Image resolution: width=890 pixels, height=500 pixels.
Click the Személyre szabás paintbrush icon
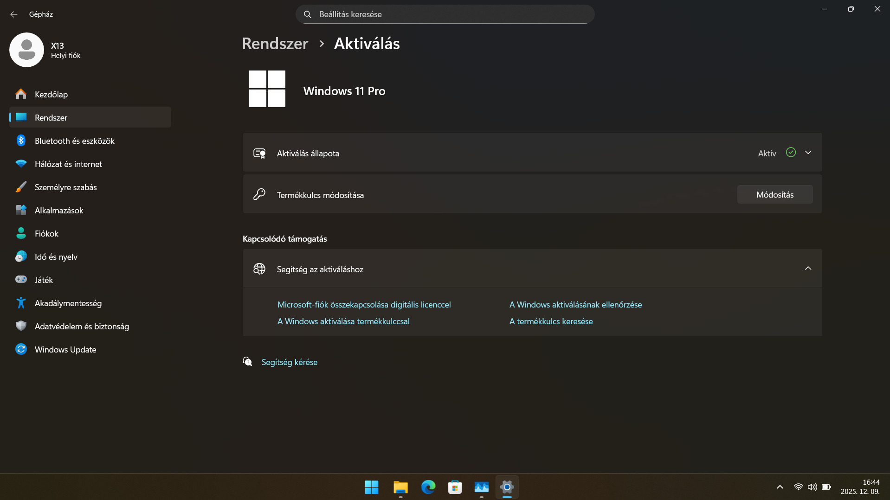[21, 187]
